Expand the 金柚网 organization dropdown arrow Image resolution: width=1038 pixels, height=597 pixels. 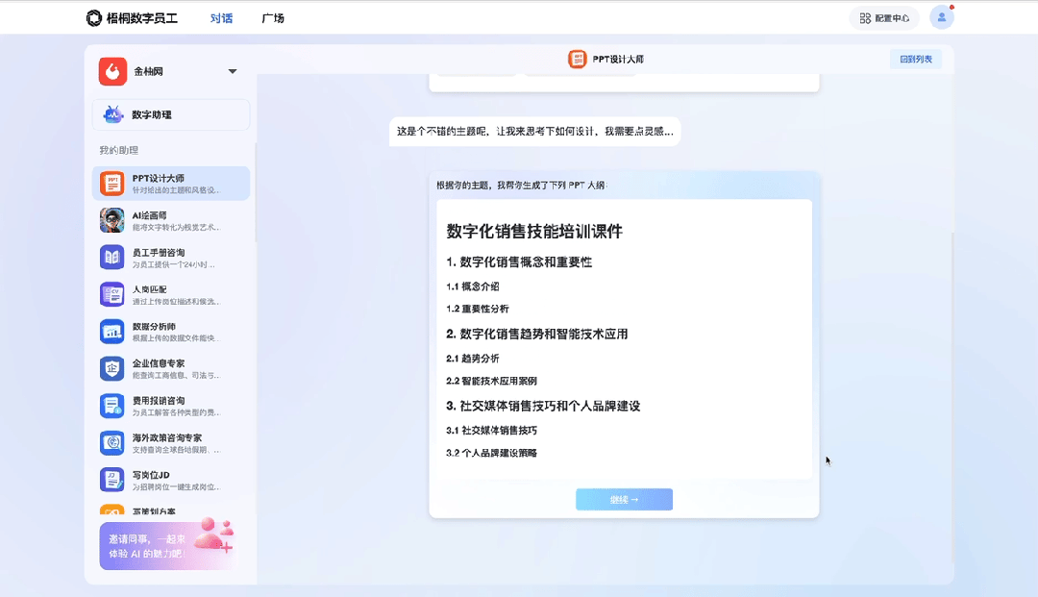point(233,71)
